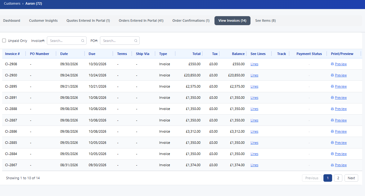Image resolution: width=365 pixels, height=196 pixels.
Task: Click the £3,312.00 balance cell
Action: (237, 131)
